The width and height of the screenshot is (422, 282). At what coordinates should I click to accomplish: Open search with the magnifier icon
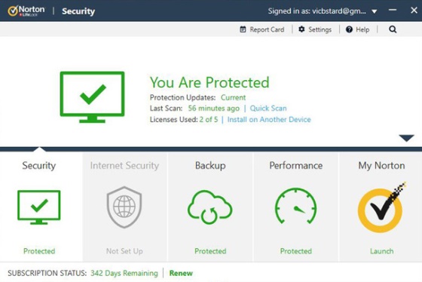pos(393,29)
